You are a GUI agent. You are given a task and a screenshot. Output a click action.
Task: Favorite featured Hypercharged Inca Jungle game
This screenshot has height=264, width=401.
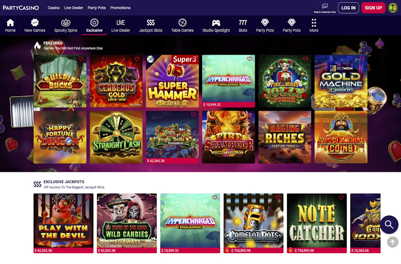249,59
